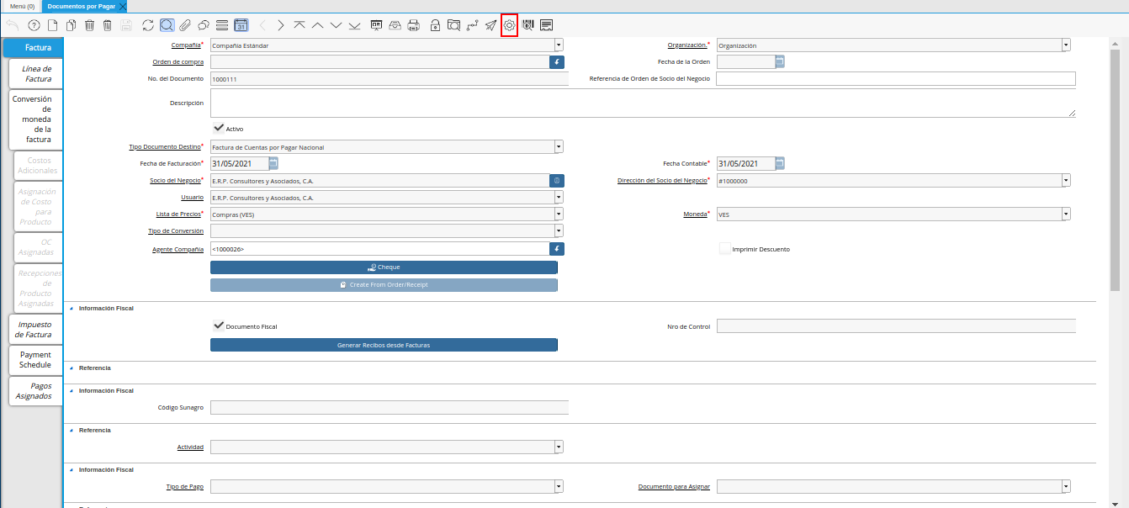Open the Moneda dropdown
This screenshot has width=1129, height=508.
pyautogui.click(x=1066, y=214)
